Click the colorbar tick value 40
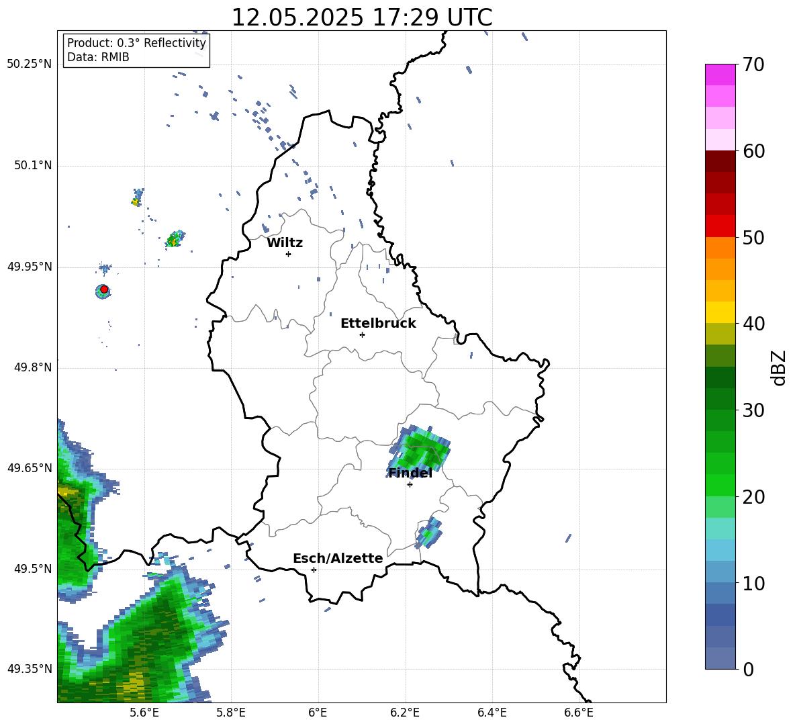 753,324
